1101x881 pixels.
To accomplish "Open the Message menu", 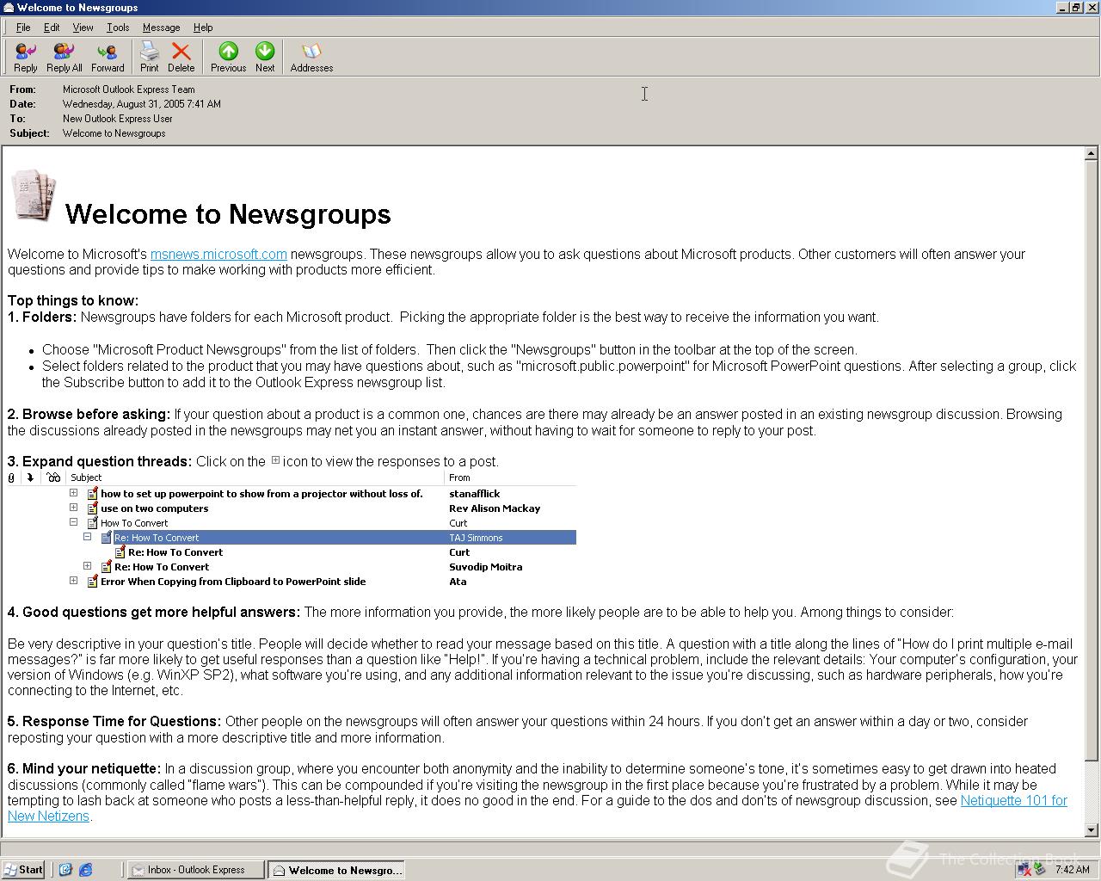I will point(161,28).
